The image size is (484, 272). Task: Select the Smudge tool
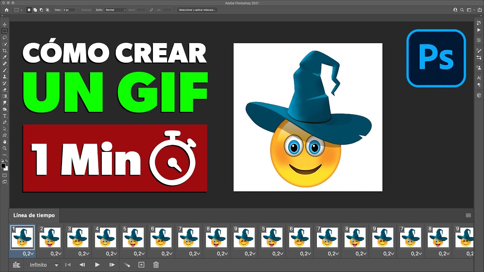pos(5,103)
